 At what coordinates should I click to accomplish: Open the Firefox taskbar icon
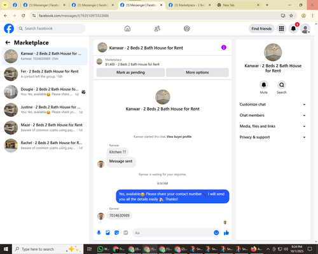pyautogui.click(x=256, y=249)
